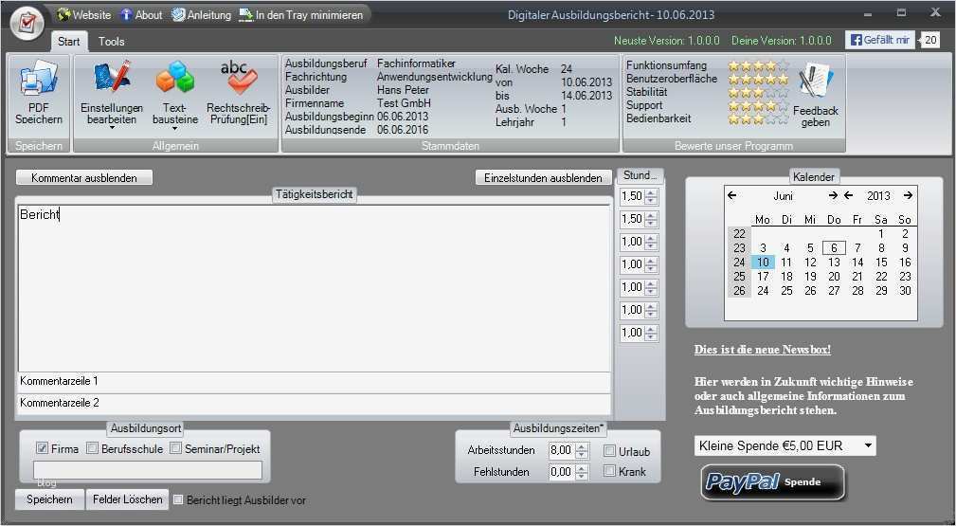The width and height of the screenshot is (956, 526).
Task: Minimize app with In den Tray minimieren
Action: (301, 14)
